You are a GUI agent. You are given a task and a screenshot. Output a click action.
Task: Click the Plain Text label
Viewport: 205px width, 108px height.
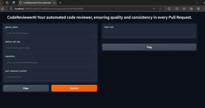click(109, 27)
